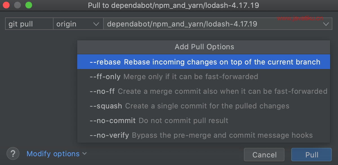The width and height of the screenshot is (338, 165).
Task: Click the dialog title bar text
Action: 173,5
